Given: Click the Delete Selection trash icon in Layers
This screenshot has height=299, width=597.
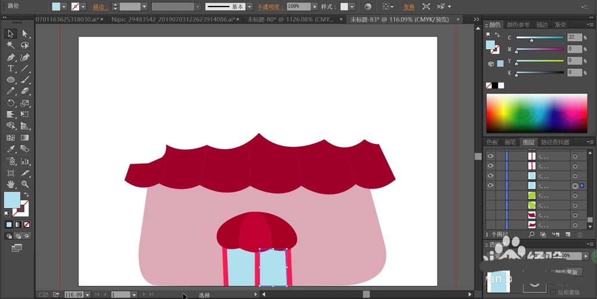Looking at the screenshot, I should pos(580,235).
